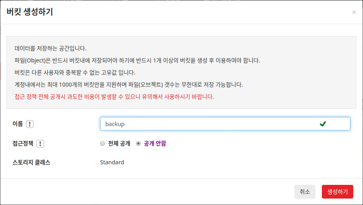Click the 데이터를 저장하는 공간입니다 description line
The height and width of the screenshot is (205, 363).
[50, 49]
